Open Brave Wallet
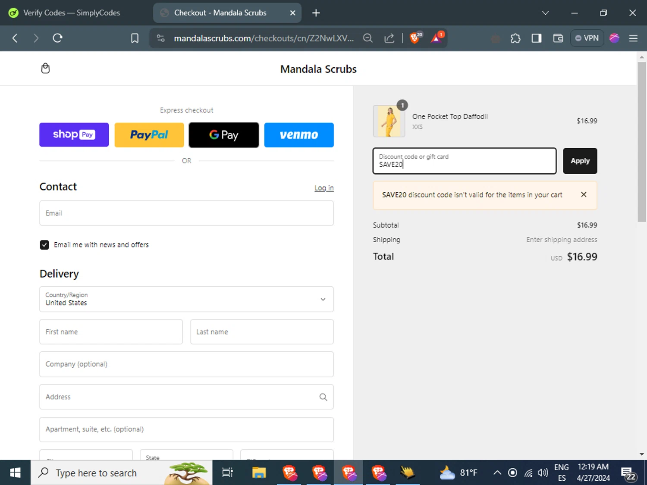 coord(558,38)
